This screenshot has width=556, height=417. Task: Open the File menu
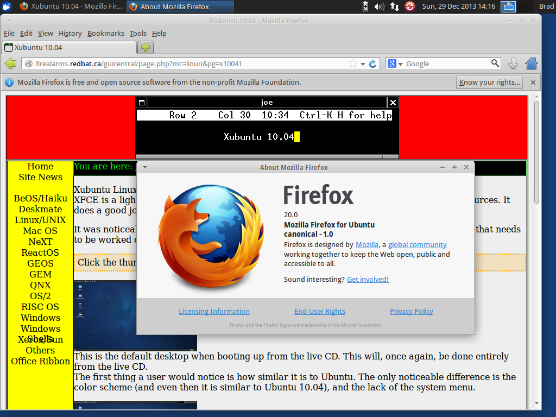[9, 33]
